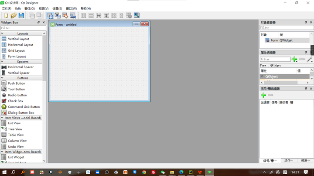Image resolution: width=314 pixels, height=176 pixels.
Task: Click Lay Out in Form Layout icon
Action: point(121,15)
